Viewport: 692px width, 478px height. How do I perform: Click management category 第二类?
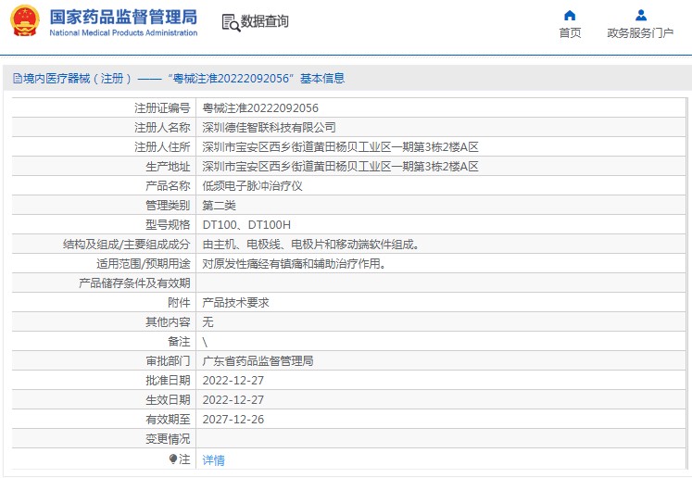[x=219, y=206]
